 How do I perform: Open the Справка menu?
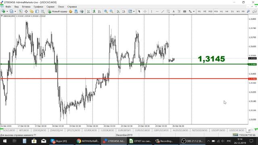72,6
